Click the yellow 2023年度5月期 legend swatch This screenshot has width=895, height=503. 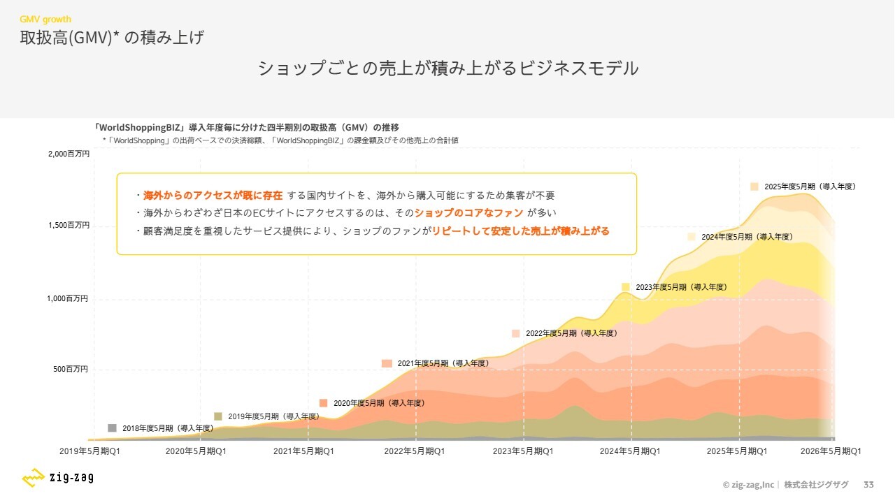tap(626, 287)
